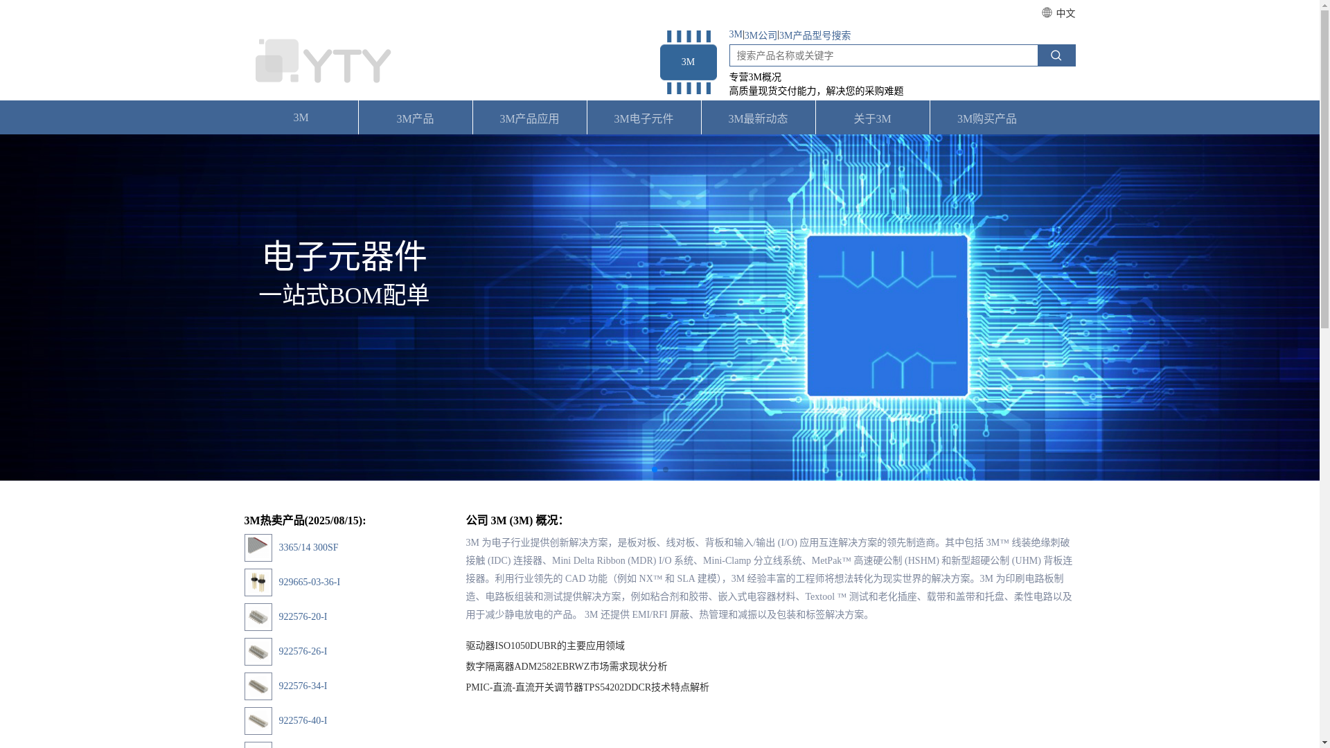The height and width of the screenshot is (748, 1330).
Task: Open product link 922576-26-I
Action: [303, 652]
